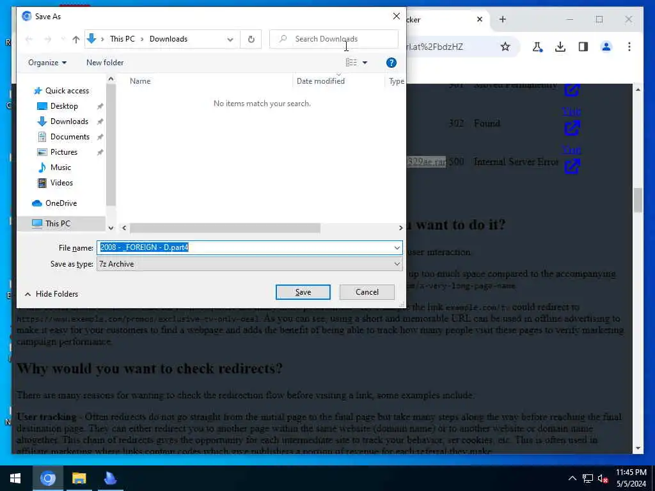Click New folder button
This screenshot has height=491, width=655.
click(105, 63)
